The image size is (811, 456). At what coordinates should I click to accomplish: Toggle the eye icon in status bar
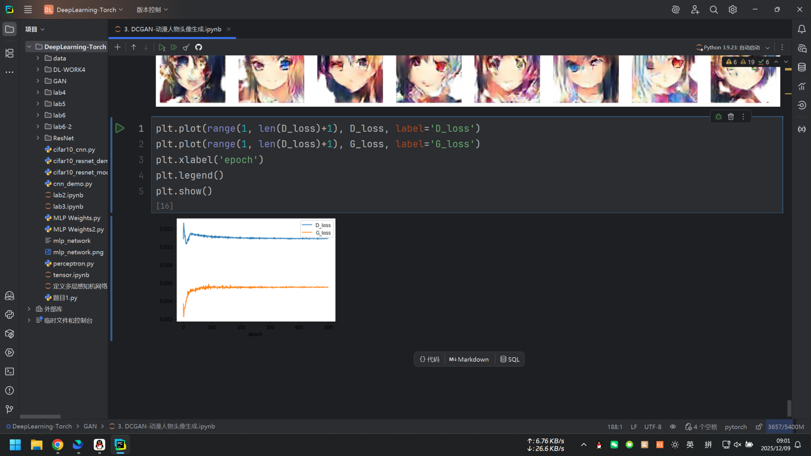[x=673, y=427]
